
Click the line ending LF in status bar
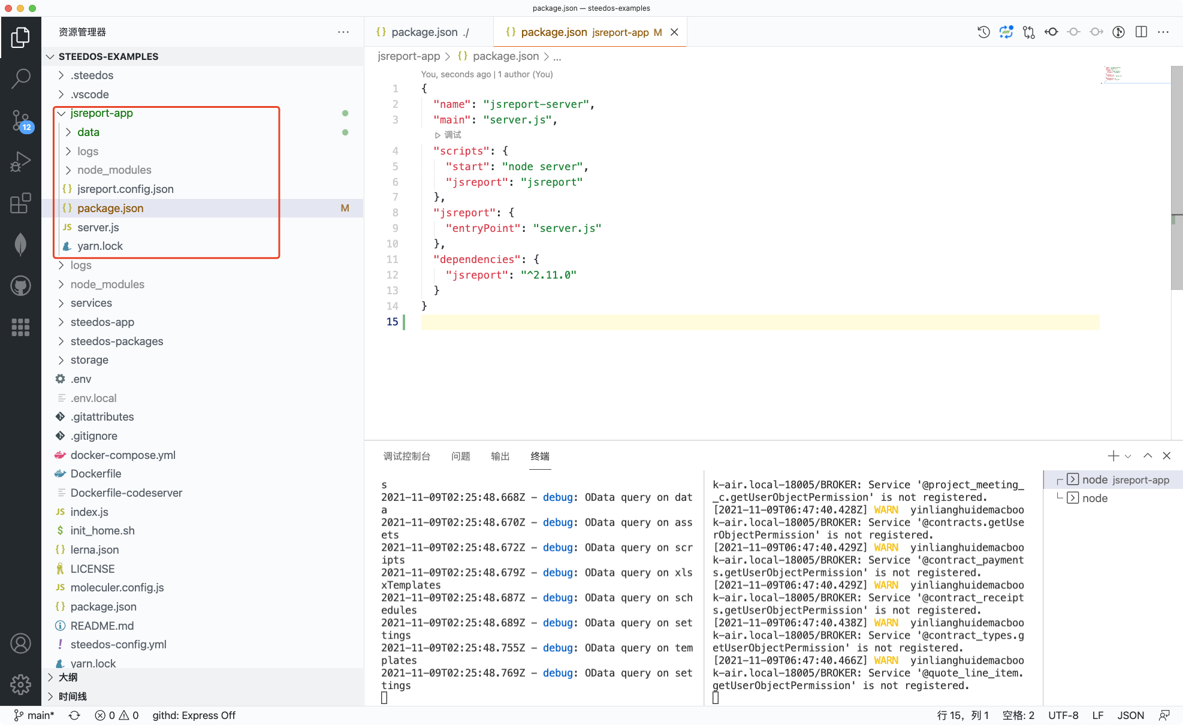click(x=1098, y=715)
